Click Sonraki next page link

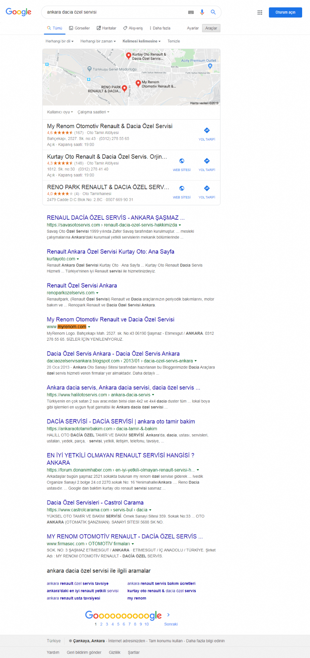click(x=171, y=624)
